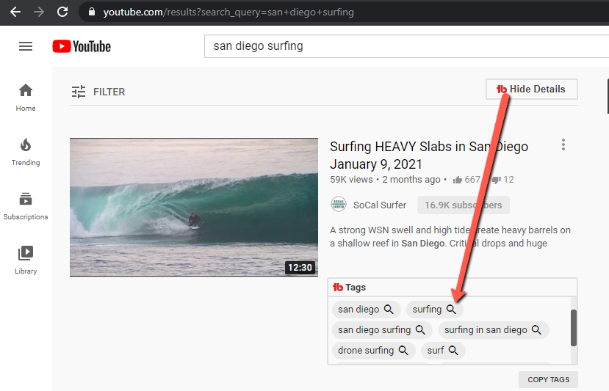Select the 'surfing in san diego' tag
This screenshot has height=391, width=609.
pyautogui.click(x=485, y=330)
